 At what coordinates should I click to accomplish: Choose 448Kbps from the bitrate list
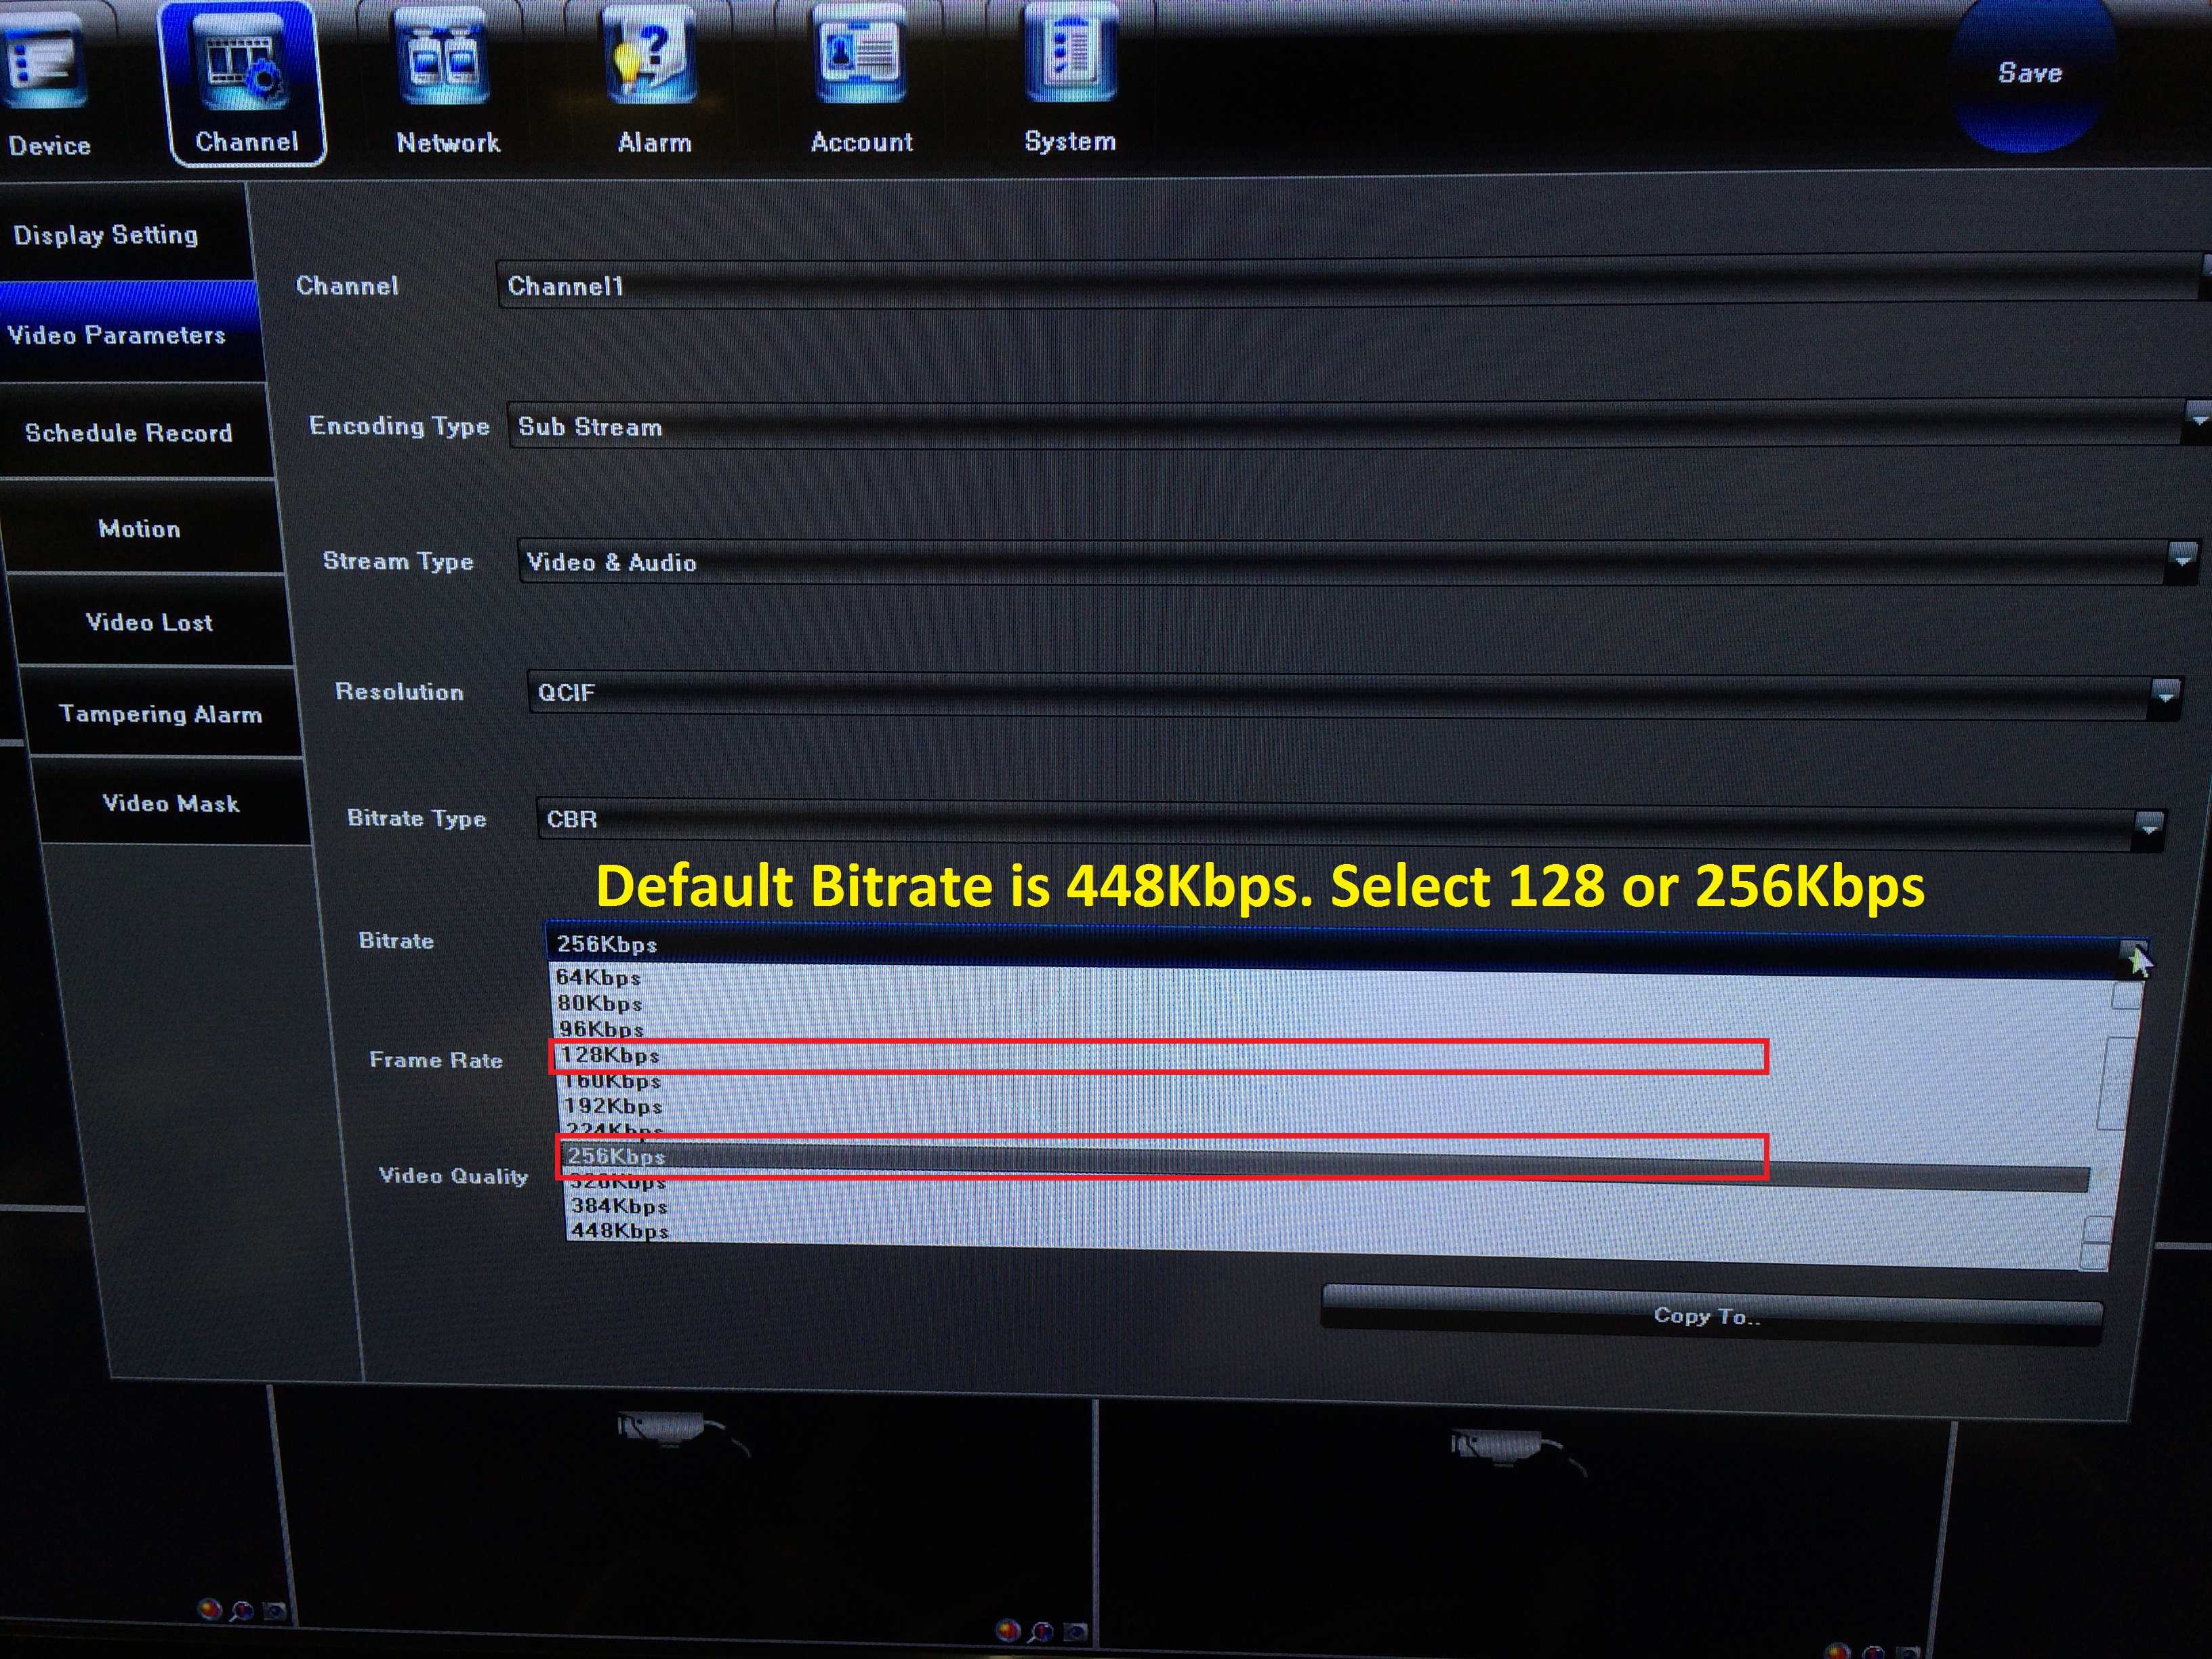pyautogui.click(x=620, y=1231)
